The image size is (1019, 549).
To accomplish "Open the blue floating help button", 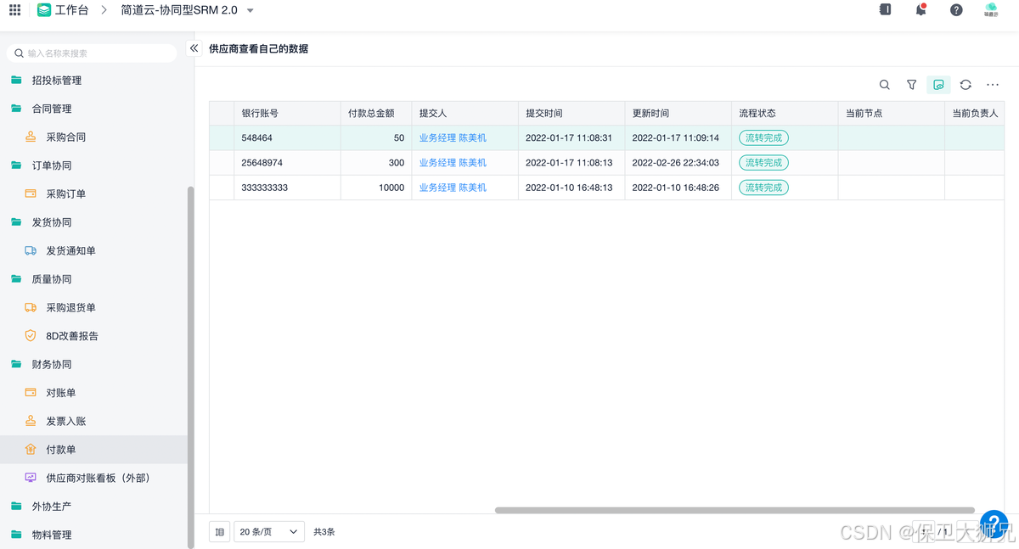I will (994, 524).
